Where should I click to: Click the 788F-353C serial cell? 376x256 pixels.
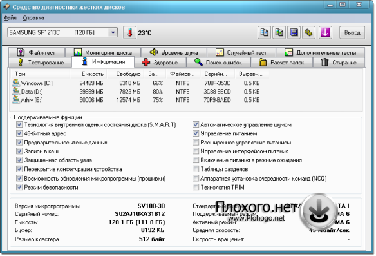click(x=217, y=83)
